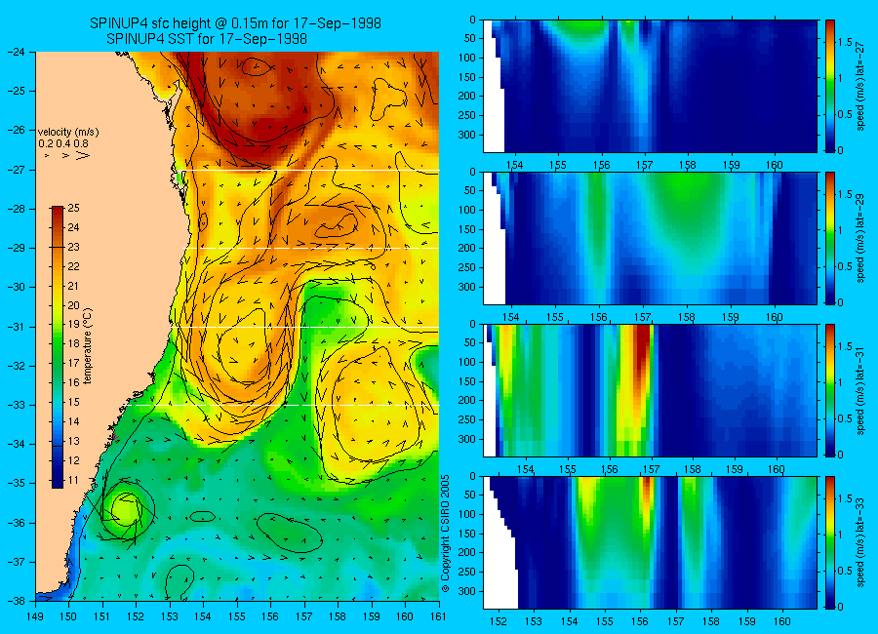Viewport: 878px width, 634px height.
Task: Click the "161" longitude label on the SST map
Action: (x=438, y=616)
